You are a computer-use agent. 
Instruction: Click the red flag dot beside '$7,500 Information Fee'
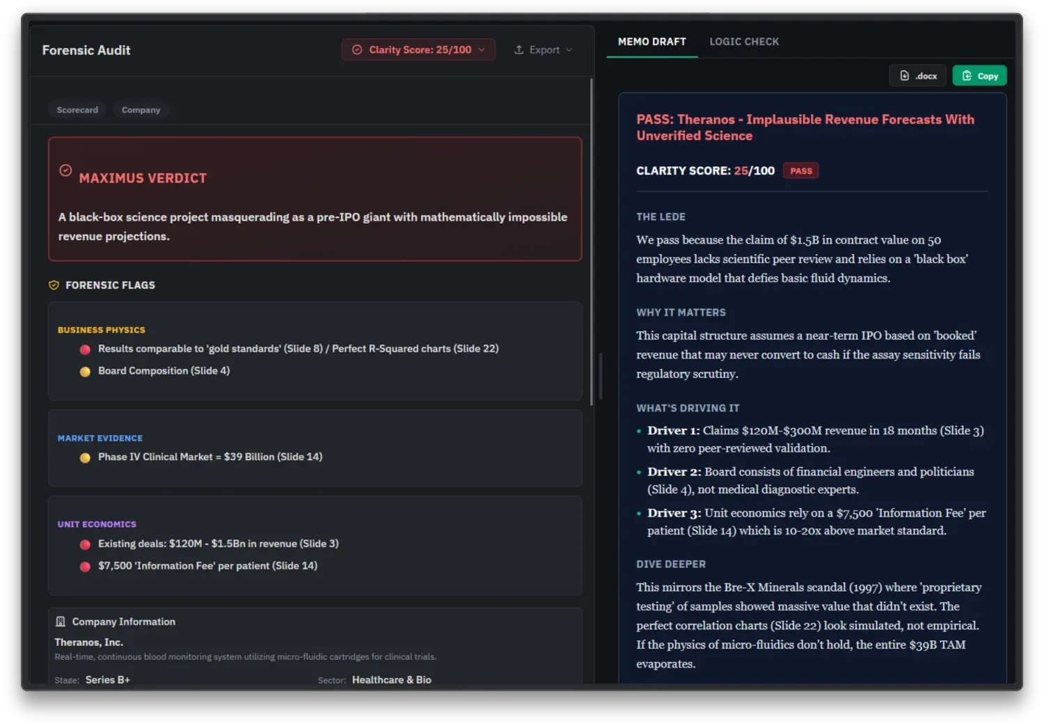point(85,567)
